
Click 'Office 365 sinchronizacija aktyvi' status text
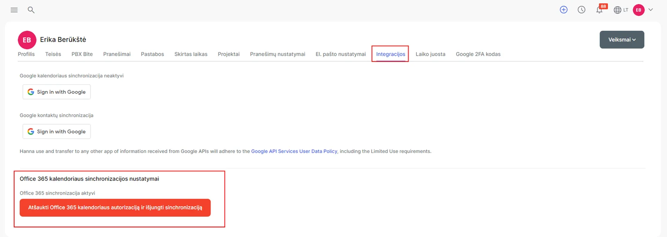58,193
